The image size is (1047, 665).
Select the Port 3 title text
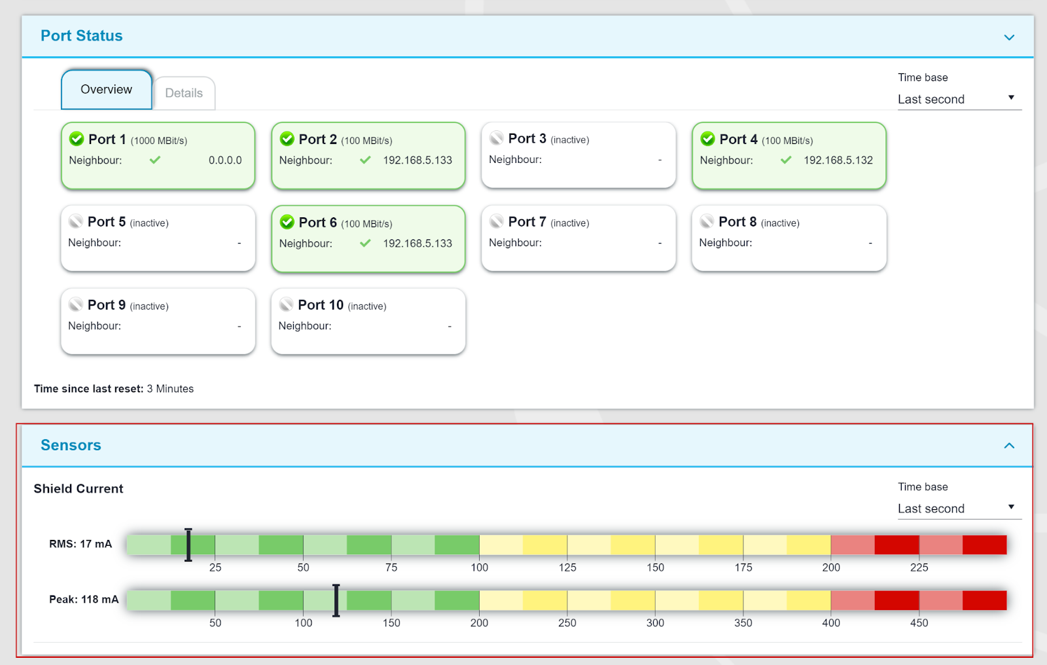(527, 139)
